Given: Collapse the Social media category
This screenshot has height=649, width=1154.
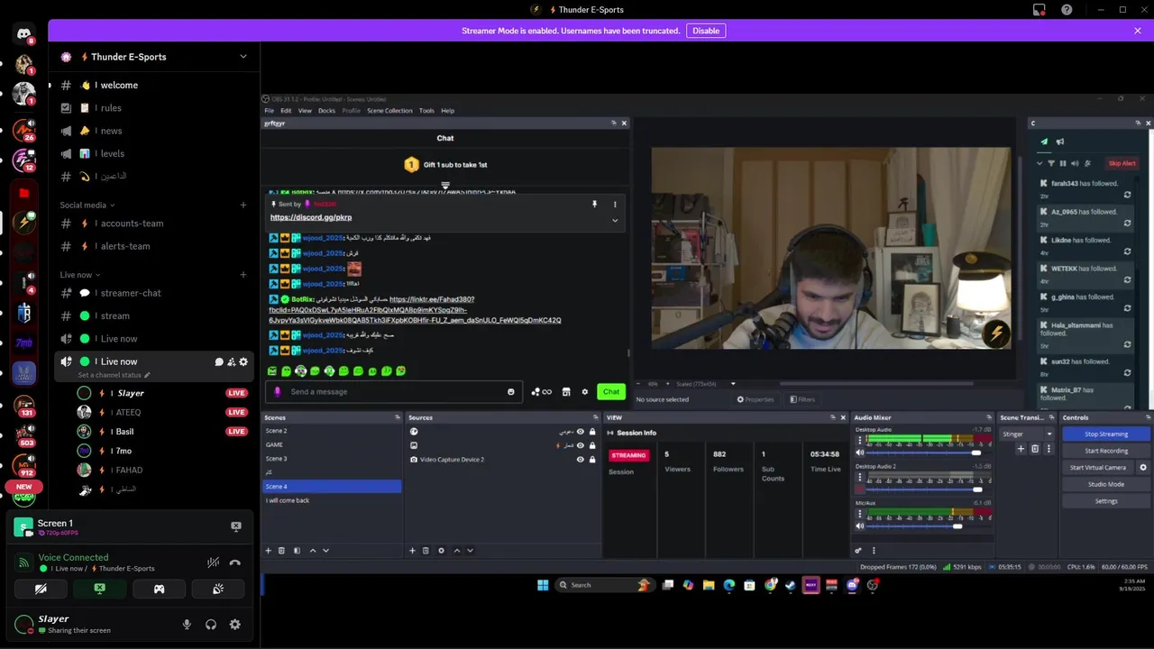Looking at the screenshot, I should [87, 205].
